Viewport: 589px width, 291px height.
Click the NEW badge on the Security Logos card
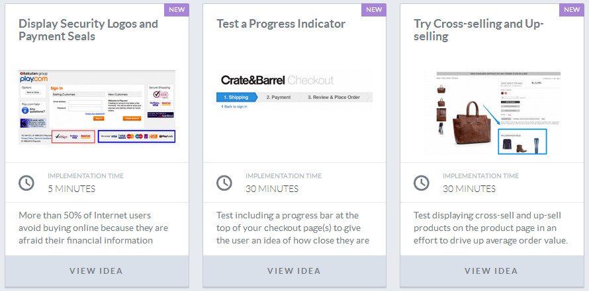[x=177, y=10]
